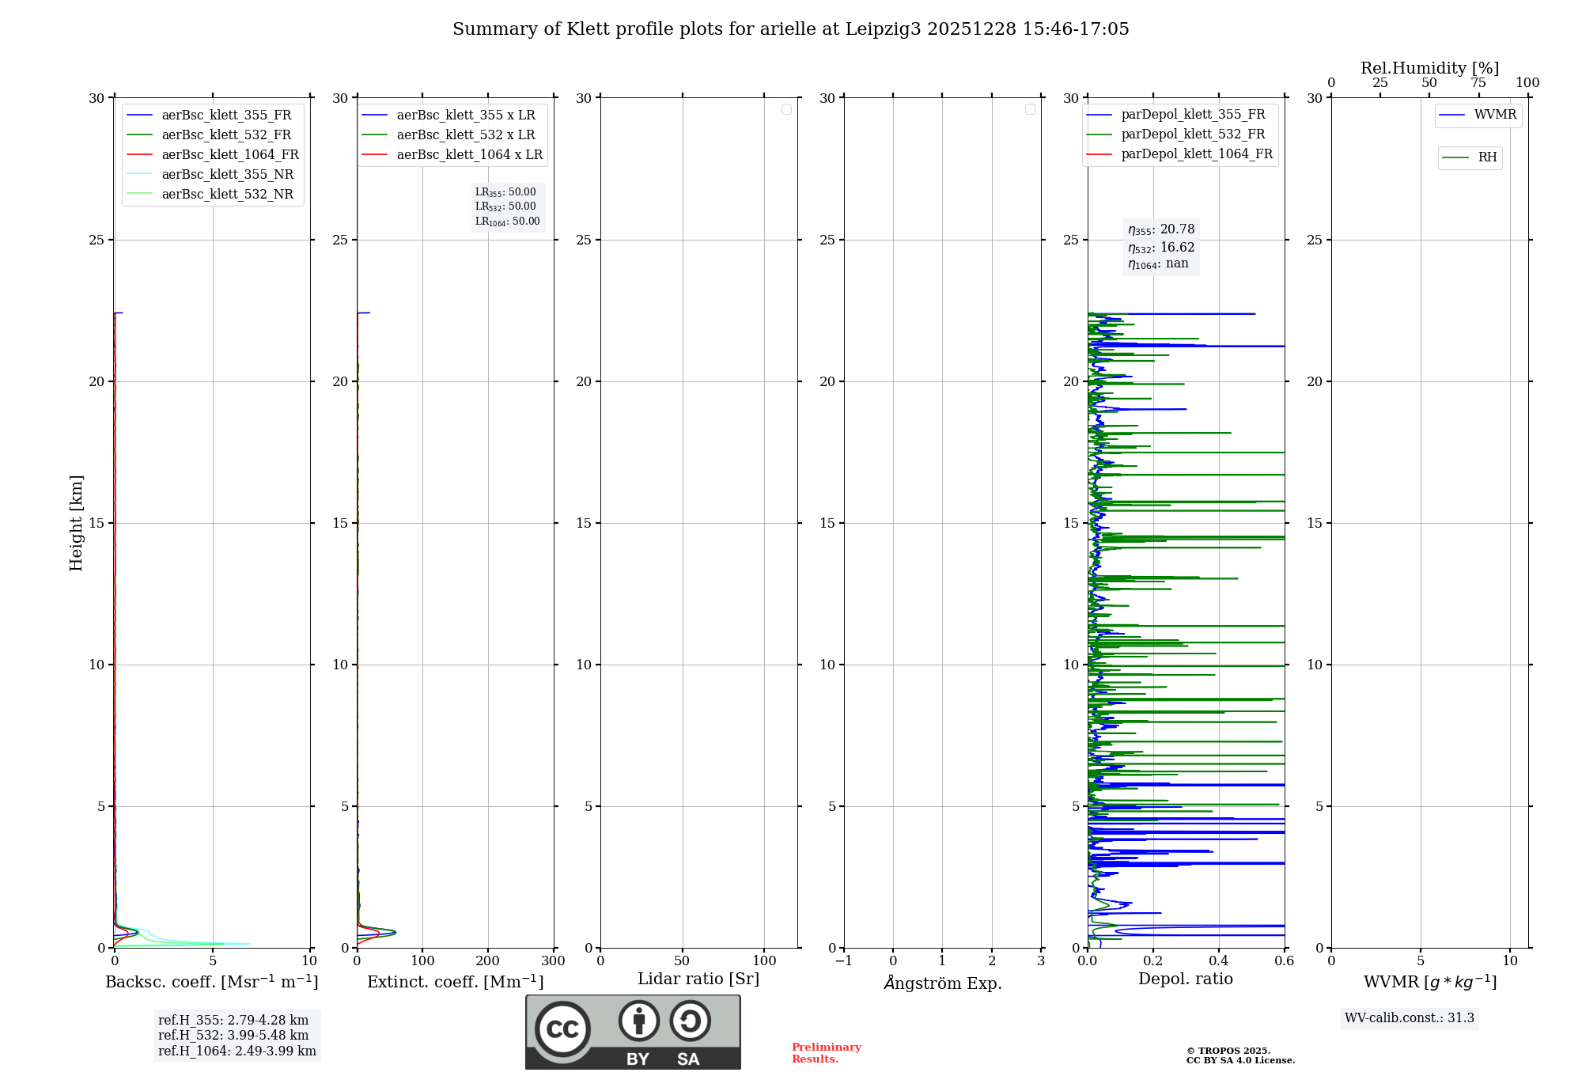Click the eta depolarization values annotation box
Screen dimensions: 1582x1076
(x=1160, y=247)
